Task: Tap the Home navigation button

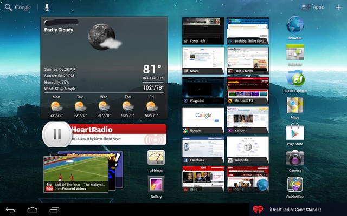Action: (x=33, y=210)
